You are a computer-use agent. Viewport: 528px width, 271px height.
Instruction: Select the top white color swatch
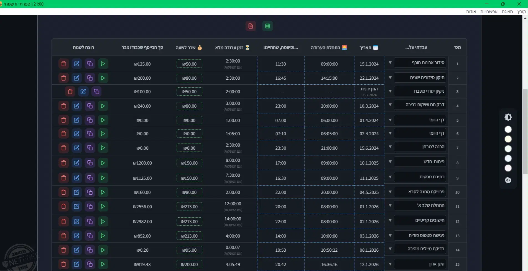508,129
